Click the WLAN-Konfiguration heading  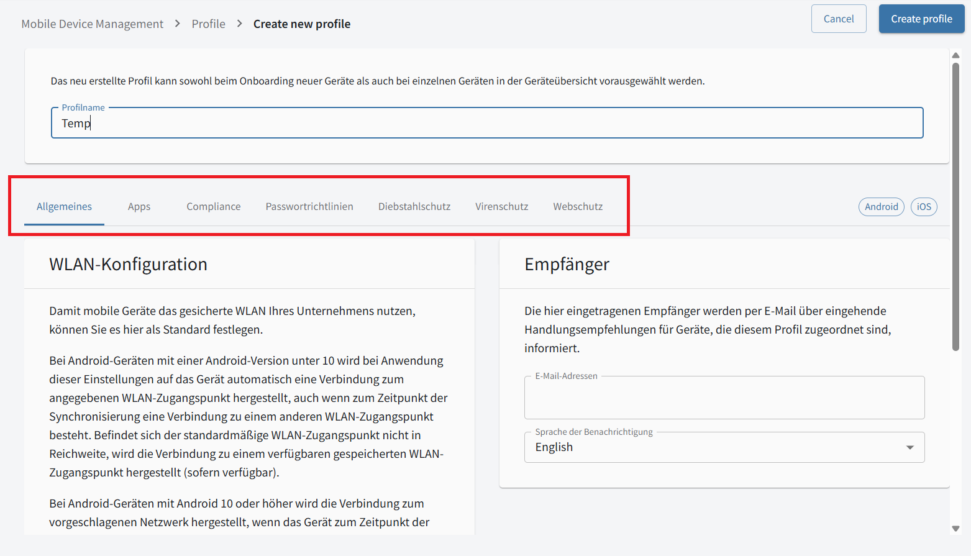click(x=128, y=264)
